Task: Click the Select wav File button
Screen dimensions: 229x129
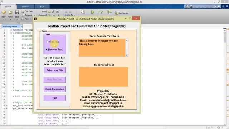Action: click(x=55, y=70)
